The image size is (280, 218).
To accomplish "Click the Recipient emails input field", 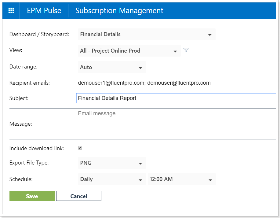I will click(x=176, y=83).
